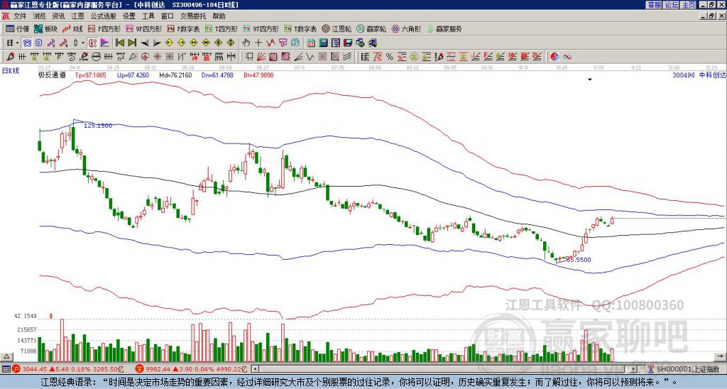Click the small triangle button at chart bottom-left

6,356
